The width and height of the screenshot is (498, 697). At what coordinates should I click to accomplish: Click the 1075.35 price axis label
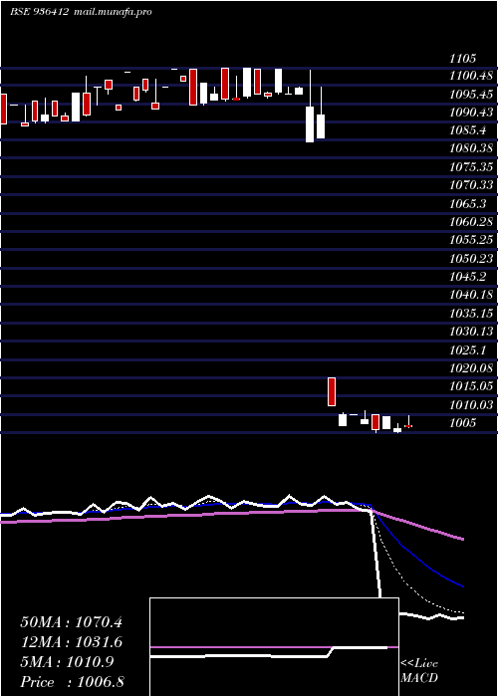[471, 167]
